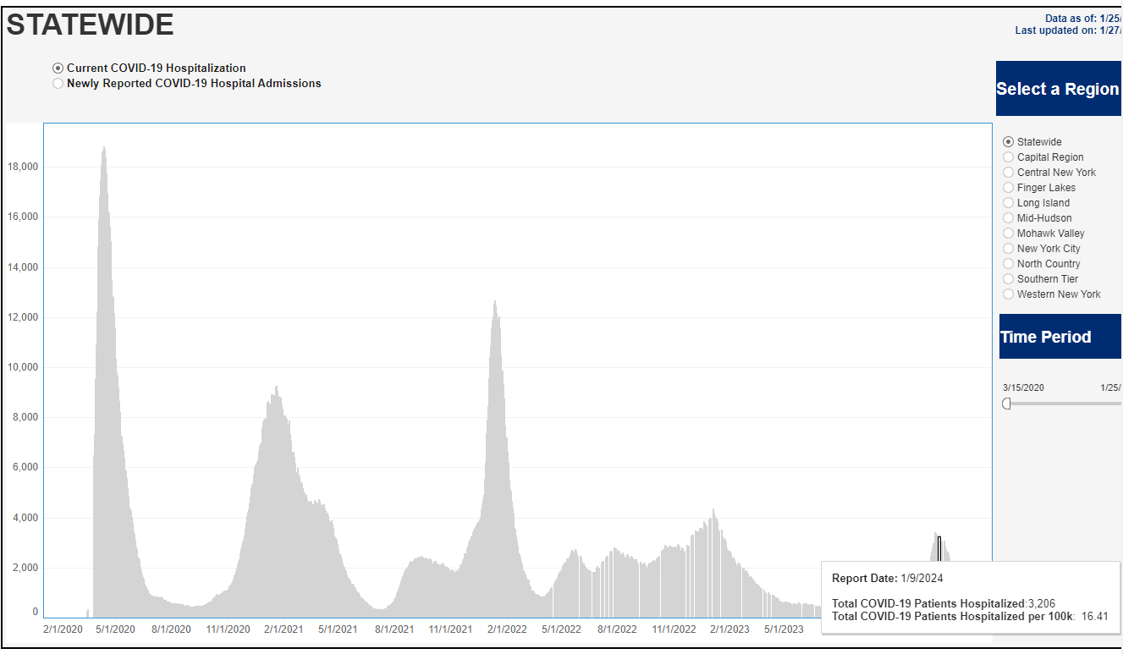Select the Statewide region radio button
This screenshot has height=654, width=1123.
[1008, 142]
